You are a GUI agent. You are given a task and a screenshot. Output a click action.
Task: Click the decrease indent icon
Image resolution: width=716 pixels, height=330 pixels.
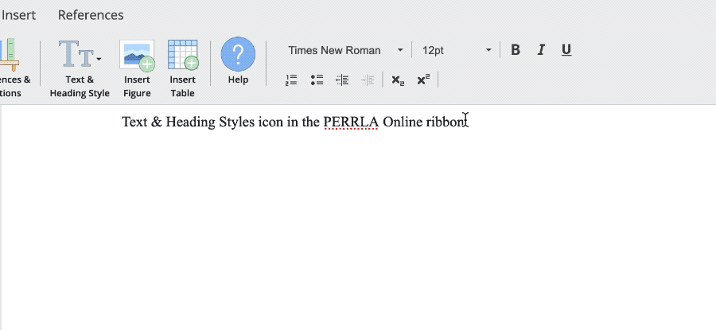pyautogui.click(x=342, y=80)
